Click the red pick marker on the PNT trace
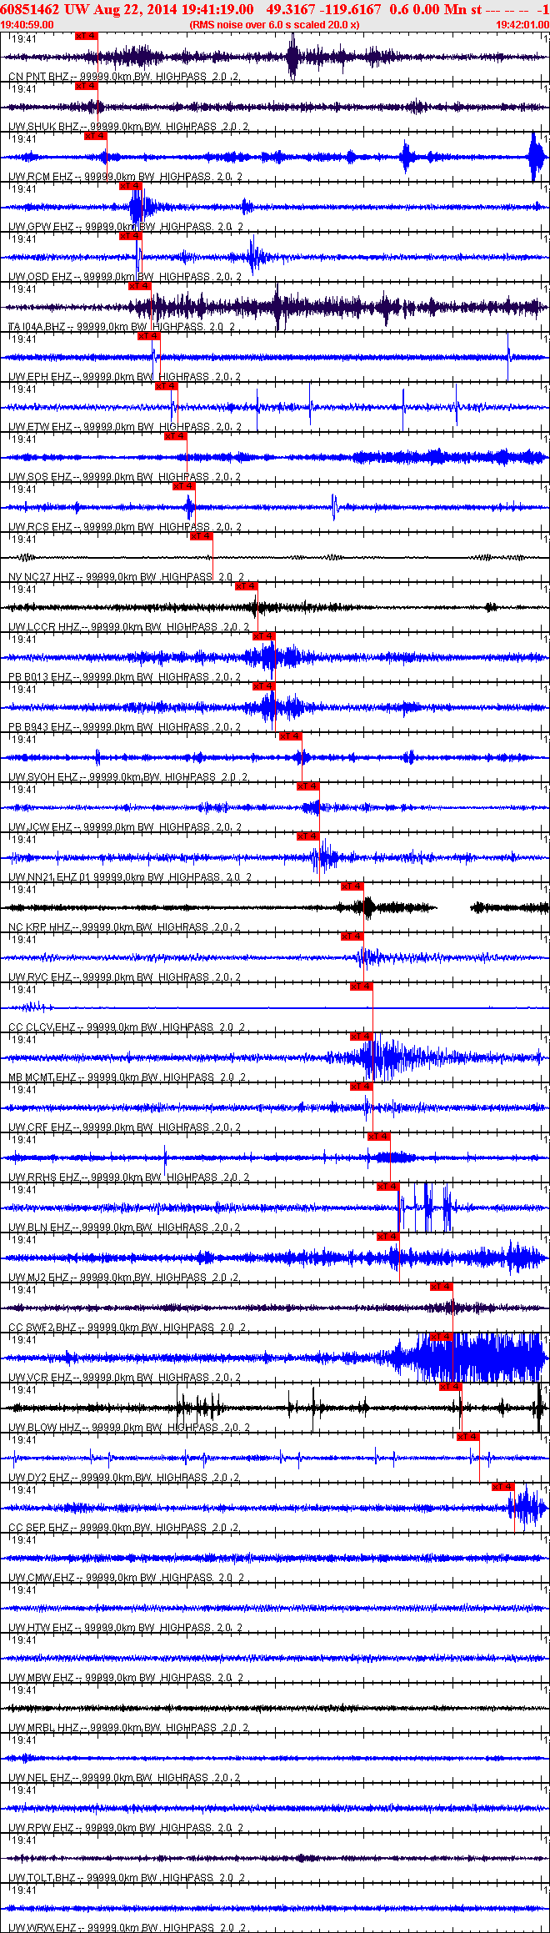 click(86, 36)
